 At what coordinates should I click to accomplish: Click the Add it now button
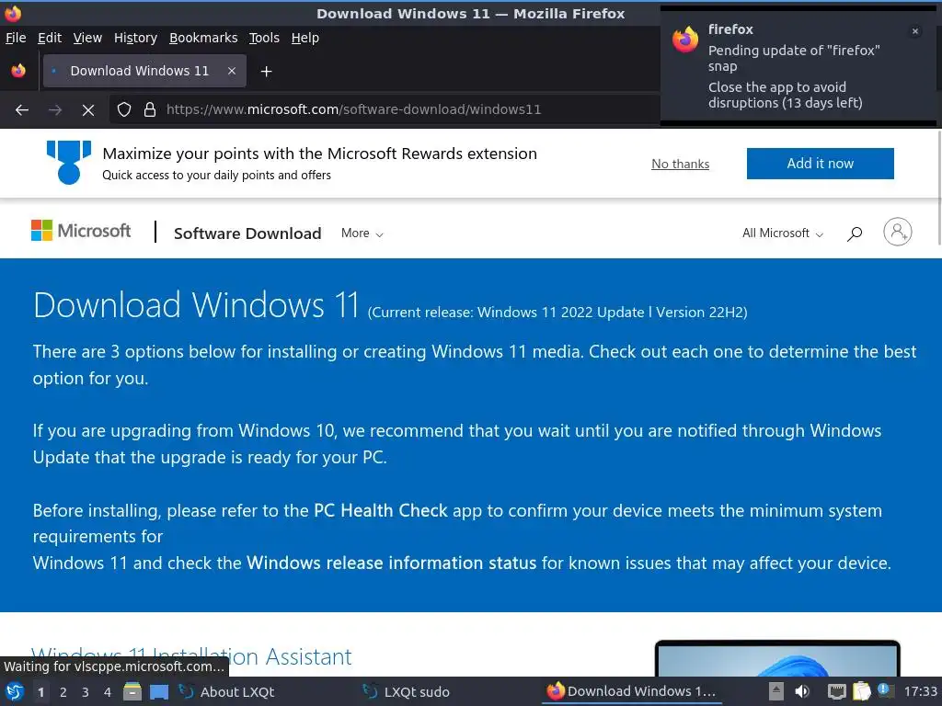(820, 164)
